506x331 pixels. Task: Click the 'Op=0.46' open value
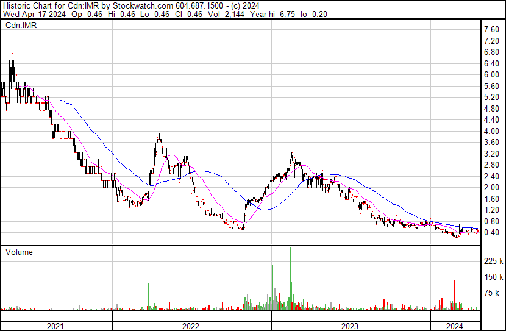pos(87,14)
